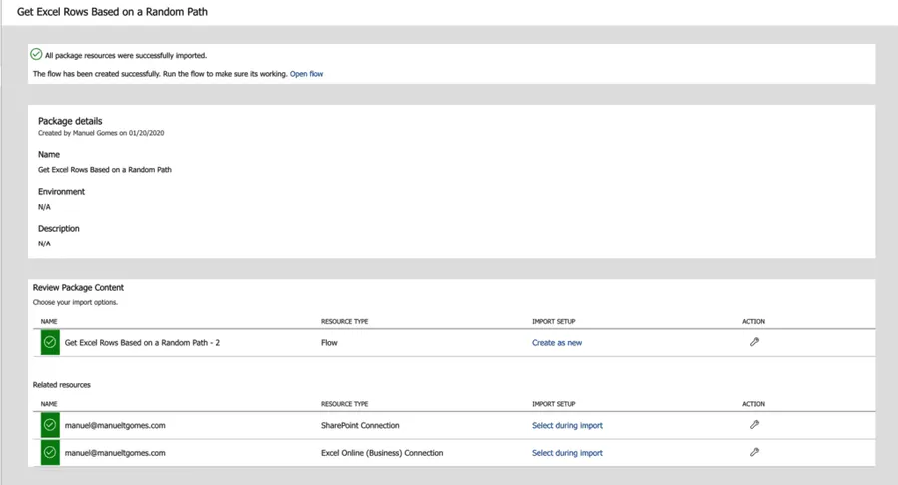Screen dimensions: 898x485
Task: Open 'Select during import' for SharePoint Connection
Action: (x=567, y=426)
